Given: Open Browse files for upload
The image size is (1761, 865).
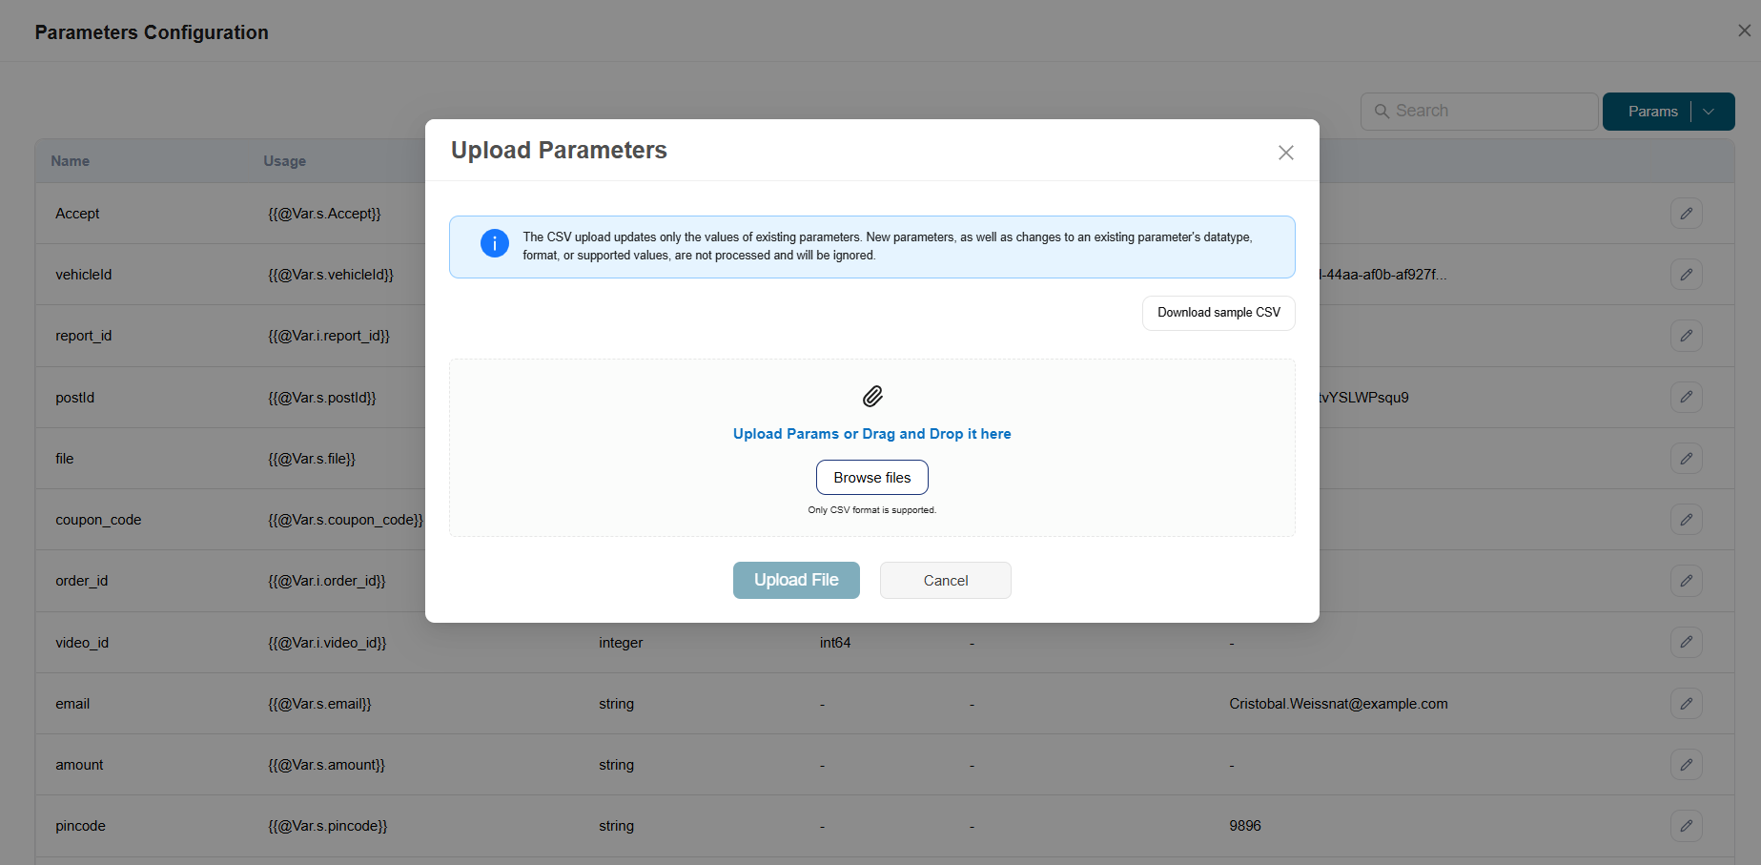Looking at the screenshot, I should click(x=871, y=477).
